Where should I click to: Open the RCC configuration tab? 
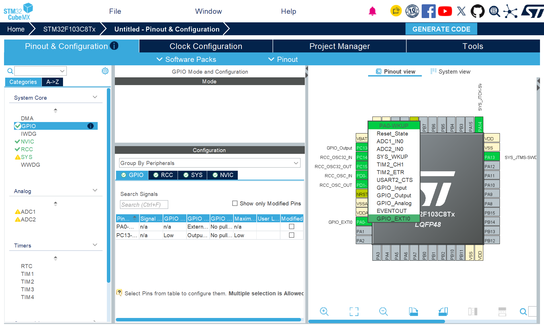coord(163,175)
